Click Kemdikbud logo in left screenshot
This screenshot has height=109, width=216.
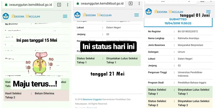[x=6, y=16]
